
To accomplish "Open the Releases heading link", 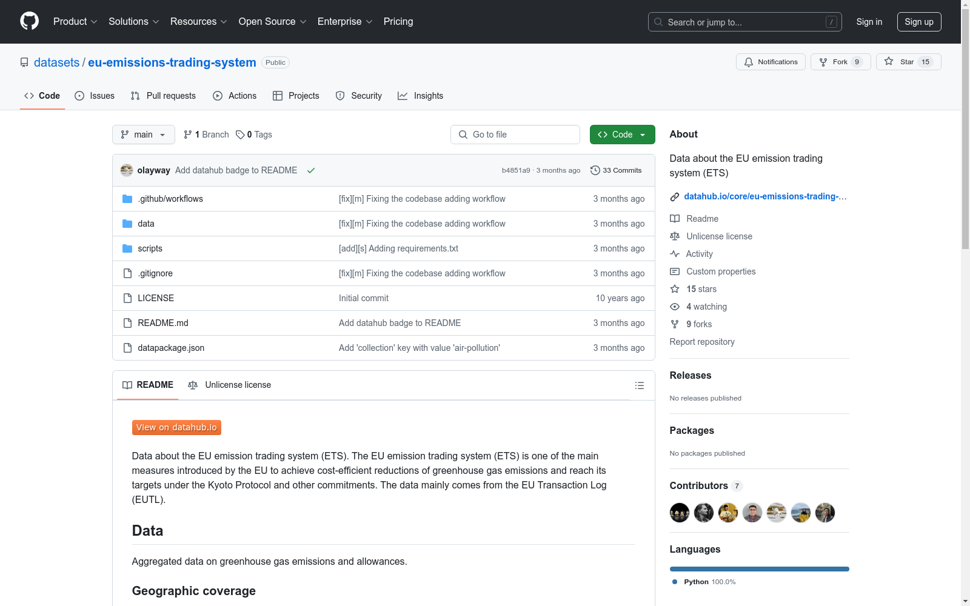I will [691, 376].
